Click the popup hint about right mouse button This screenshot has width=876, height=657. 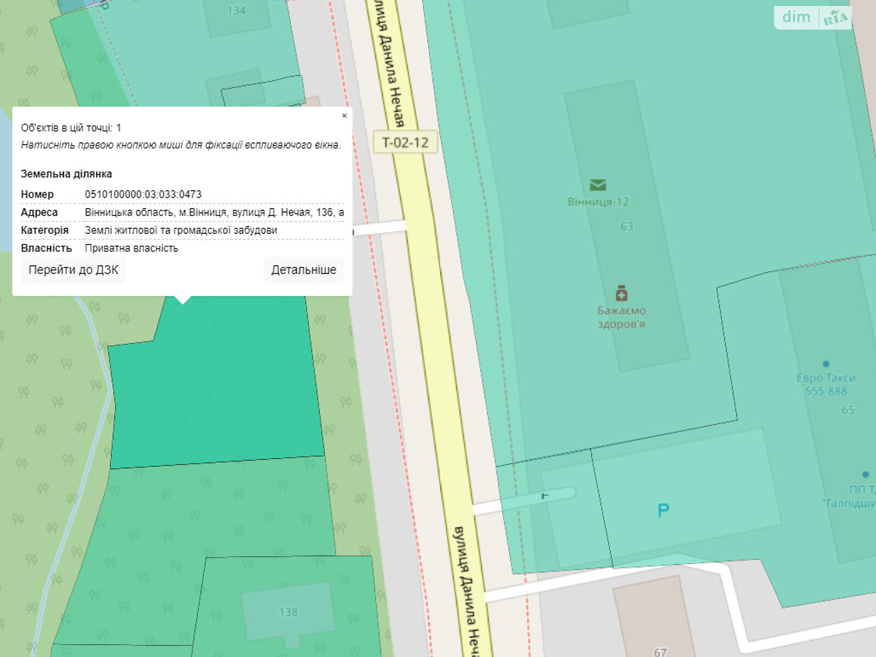181,145
